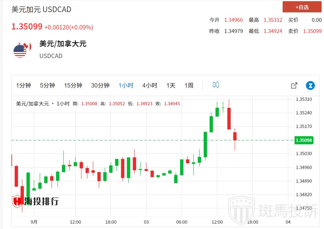Click the blue Z logo icon

coord(310,85)
